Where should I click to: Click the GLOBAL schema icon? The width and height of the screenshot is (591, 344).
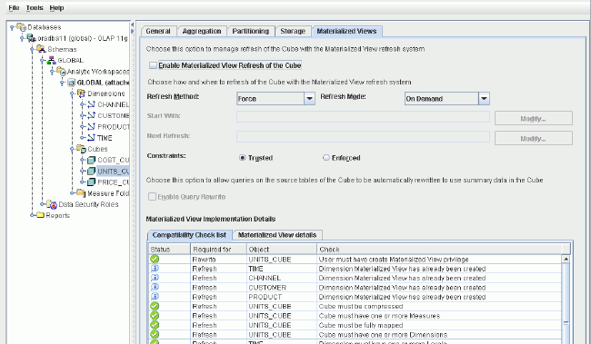[x=52, y=60]
